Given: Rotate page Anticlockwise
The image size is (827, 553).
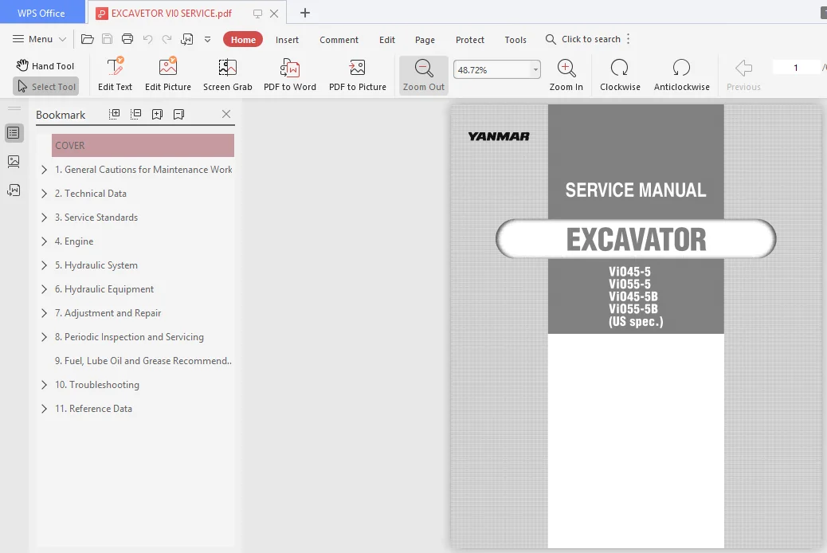Looking at the screenshot, I should pos(681,74).
